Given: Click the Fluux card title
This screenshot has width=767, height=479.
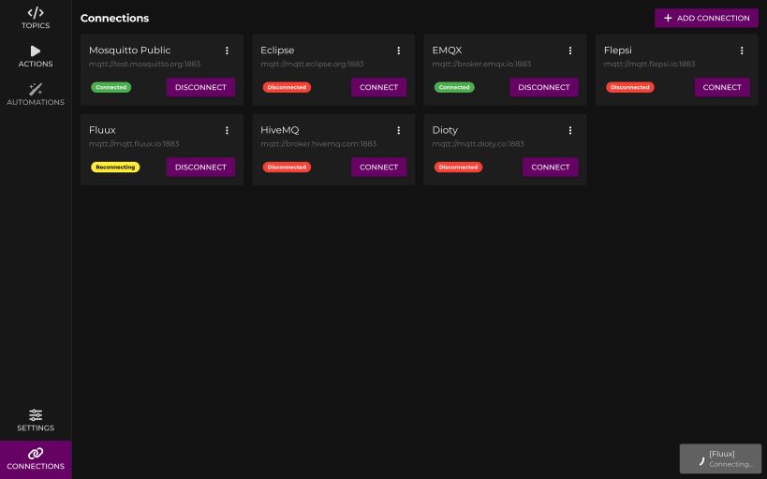Looking at the screenshot, I should (x=102, y=130).
